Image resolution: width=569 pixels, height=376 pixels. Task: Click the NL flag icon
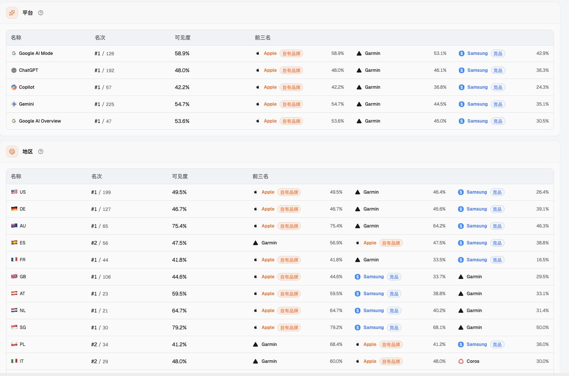point(14,310)
